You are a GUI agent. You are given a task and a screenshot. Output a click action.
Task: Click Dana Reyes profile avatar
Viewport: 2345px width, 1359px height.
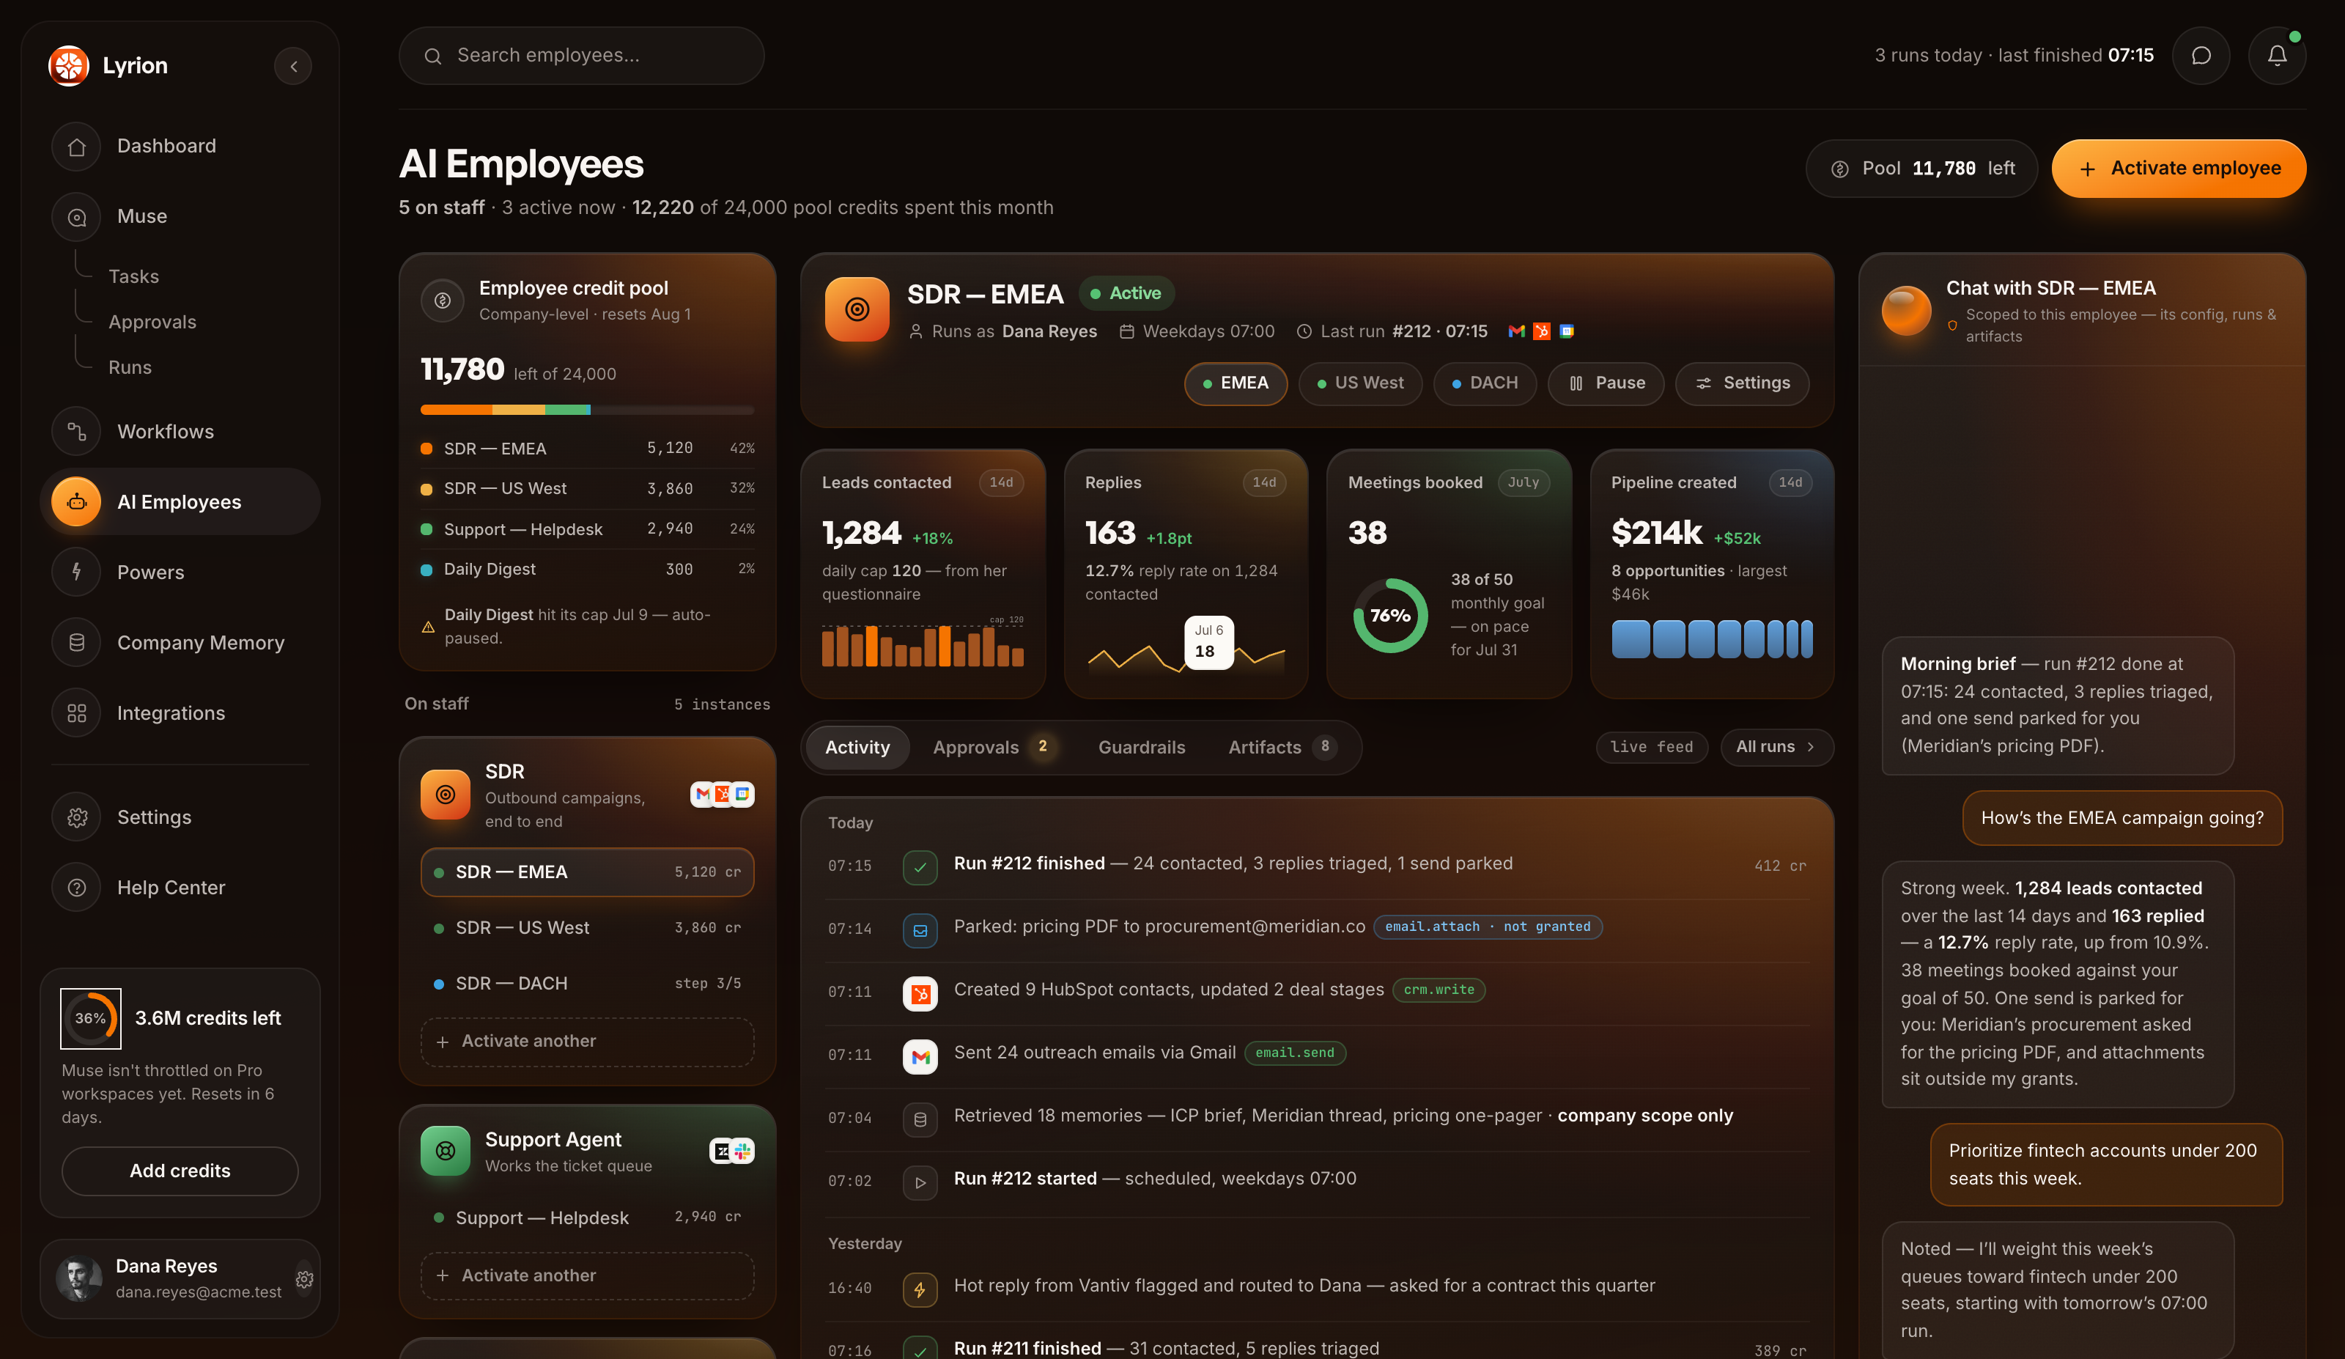pyautogui.click(x=79, y=1279)
